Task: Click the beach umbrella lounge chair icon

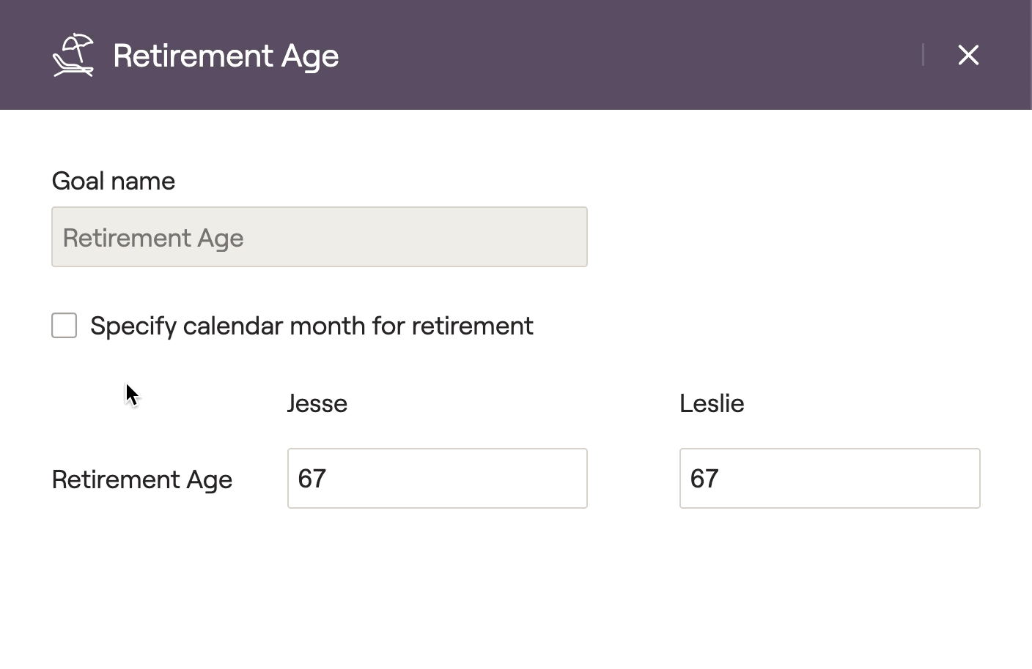Action: [73, 55]
